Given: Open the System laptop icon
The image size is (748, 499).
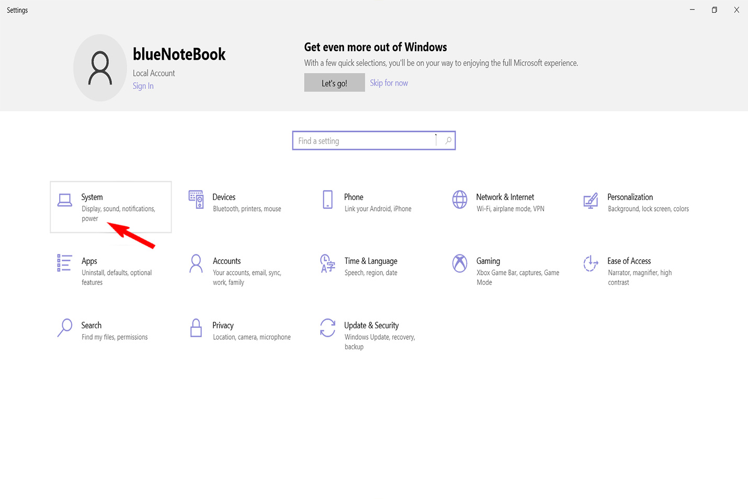Looking at the screenshot, I should click(x=65, y=200).
